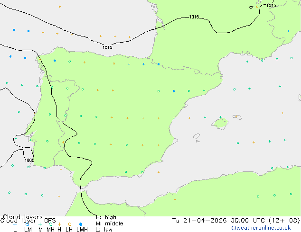
Task: Click the 1015 isobar label over France
Action: coord(194,17)
